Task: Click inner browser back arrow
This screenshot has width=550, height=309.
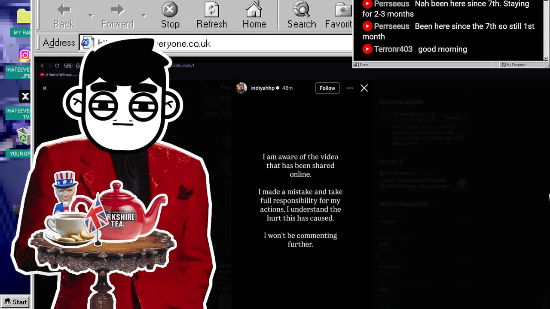Action: pyautogui.click(x=42, y=66)
